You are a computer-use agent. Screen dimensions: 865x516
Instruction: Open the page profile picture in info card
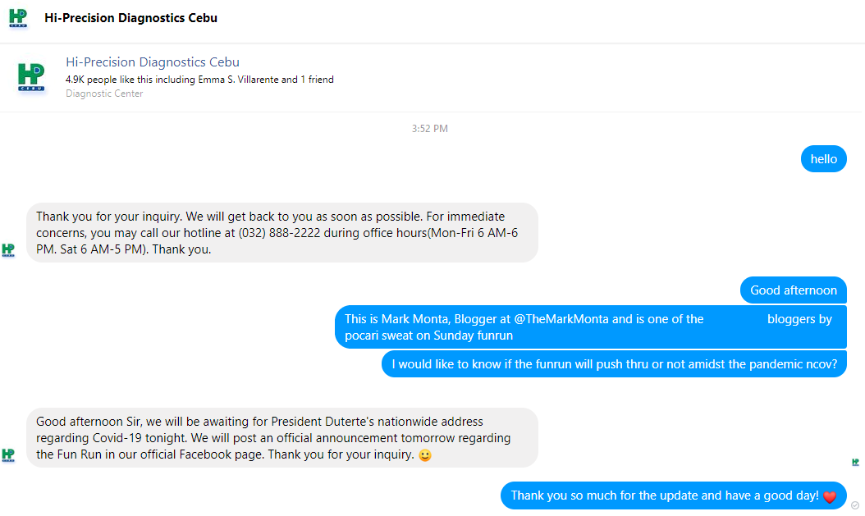pyautogui.click(x=31, y=76)
